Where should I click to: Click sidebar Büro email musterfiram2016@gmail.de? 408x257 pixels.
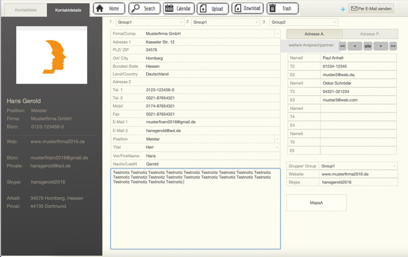[x=59, y=158]
